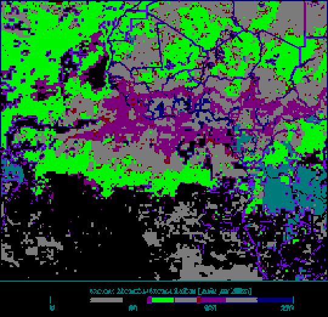
Task: Select the detached gray bar left of the color scale
Action: [x=106, y=300]
